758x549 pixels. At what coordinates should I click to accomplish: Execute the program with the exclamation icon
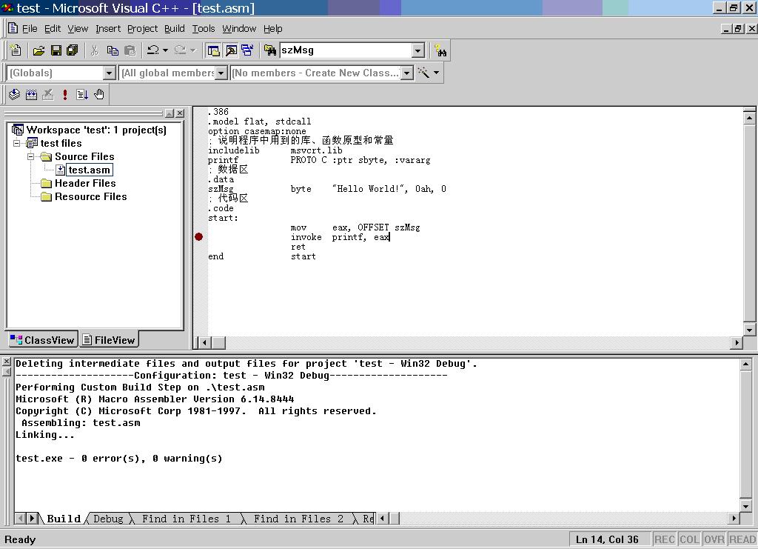65,94
